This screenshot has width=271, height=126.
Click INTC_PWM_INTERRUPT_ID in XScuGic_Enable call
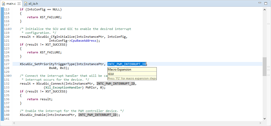(x=98, y=115)
